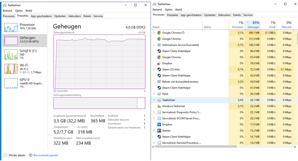
Task: Expand the Antimalware Service Executable group
Action: click(x=154, y=45)
